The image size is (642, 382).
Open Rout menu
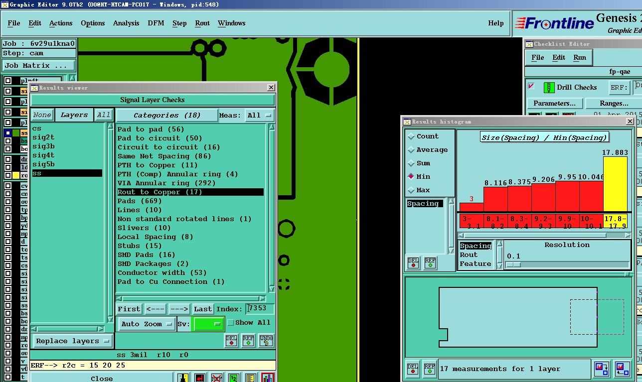coord(202,23)
